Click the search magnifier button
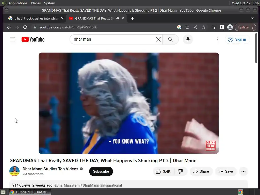Viewport: 260px width, 195px height. (170, 39)
